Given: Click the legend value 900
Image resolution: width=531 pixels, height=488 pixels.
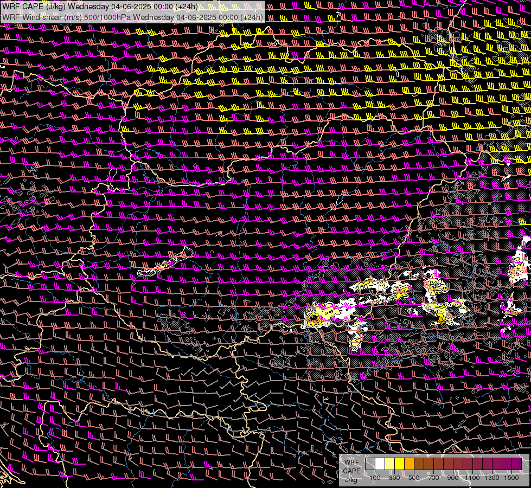Looking at the screenshot, I should click(453, 478).
